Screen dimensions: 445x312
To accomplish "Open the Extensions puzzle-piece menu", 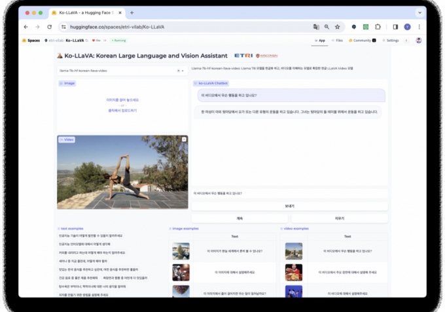I will click(378, 27).
